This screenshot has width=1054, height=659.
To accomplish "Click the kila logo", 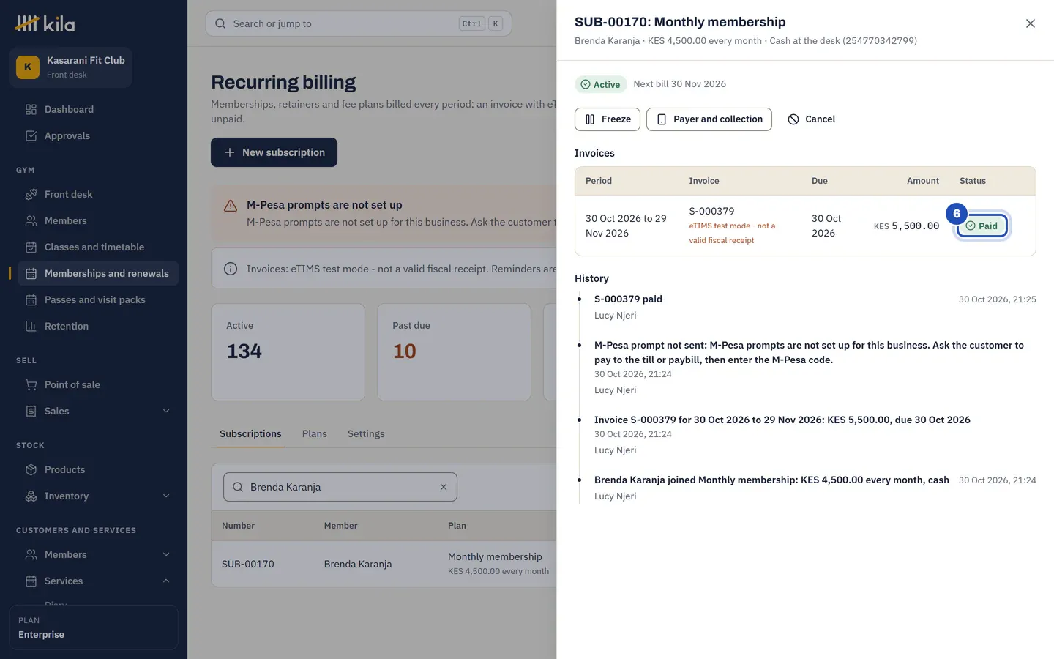I will (x=45, y=24).
